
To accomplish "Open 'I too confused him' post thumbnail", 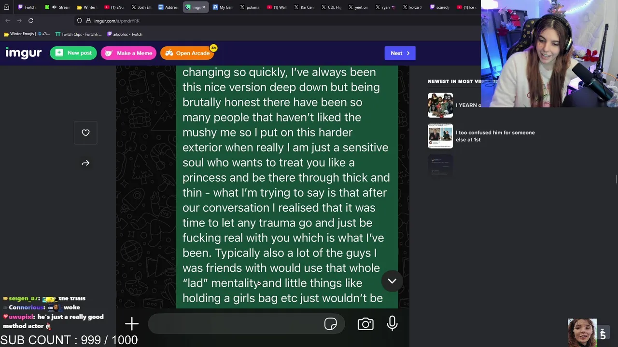I will 440,136.
